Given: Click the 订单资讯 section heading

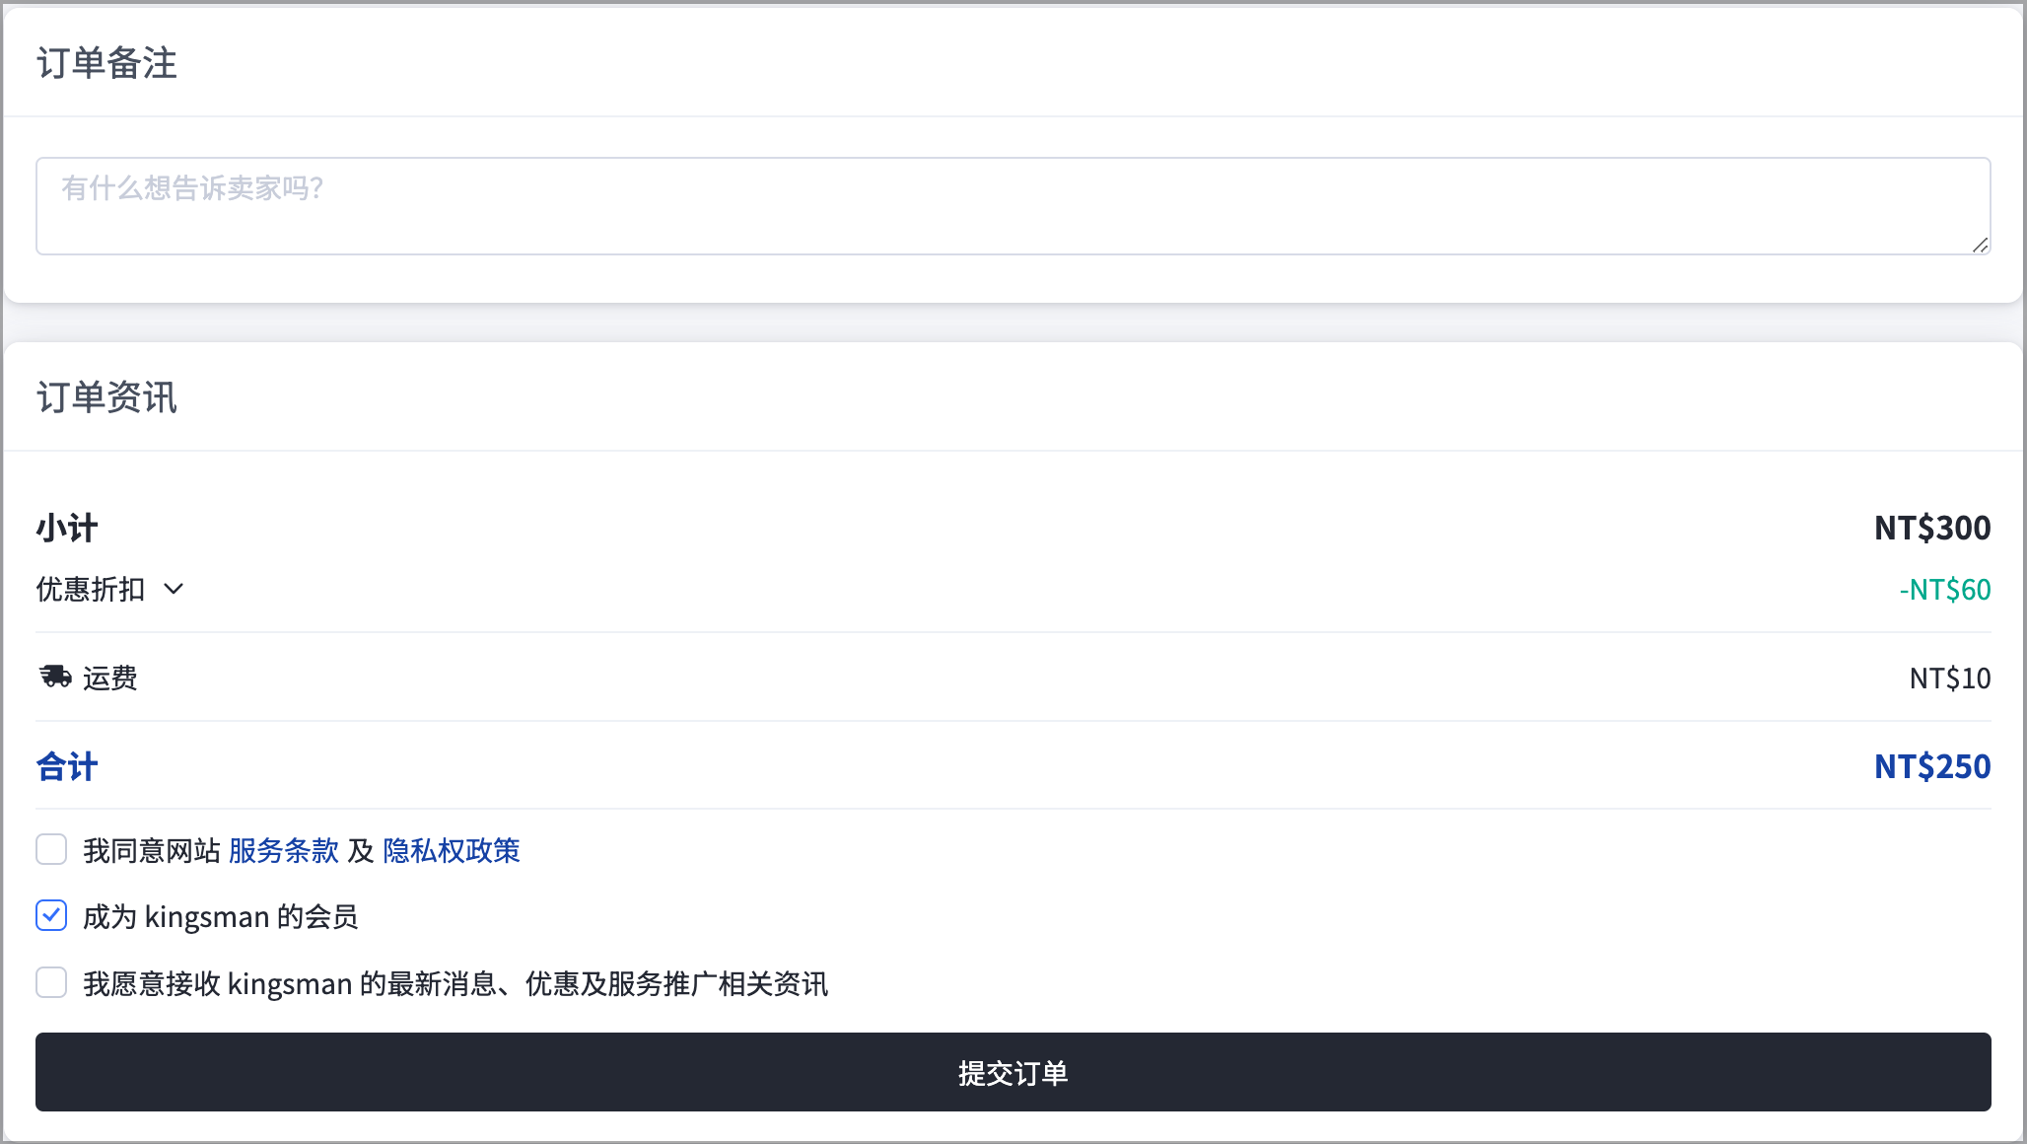Looking at the screenshot, I should [107, 397].
